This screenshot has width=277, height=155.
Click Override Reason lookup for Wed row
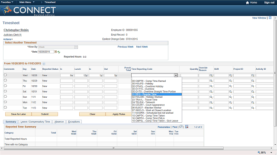click(211, 75)
